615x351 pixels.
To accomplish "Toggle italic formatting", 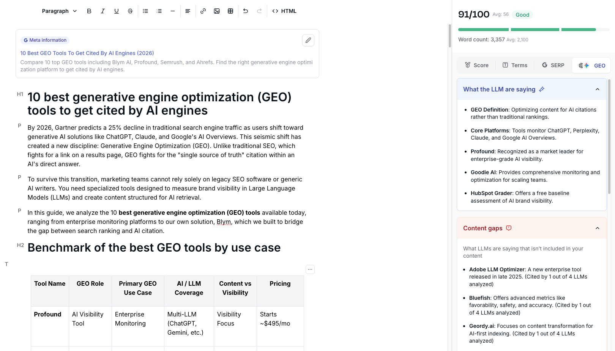I will [x=103, y=11].
